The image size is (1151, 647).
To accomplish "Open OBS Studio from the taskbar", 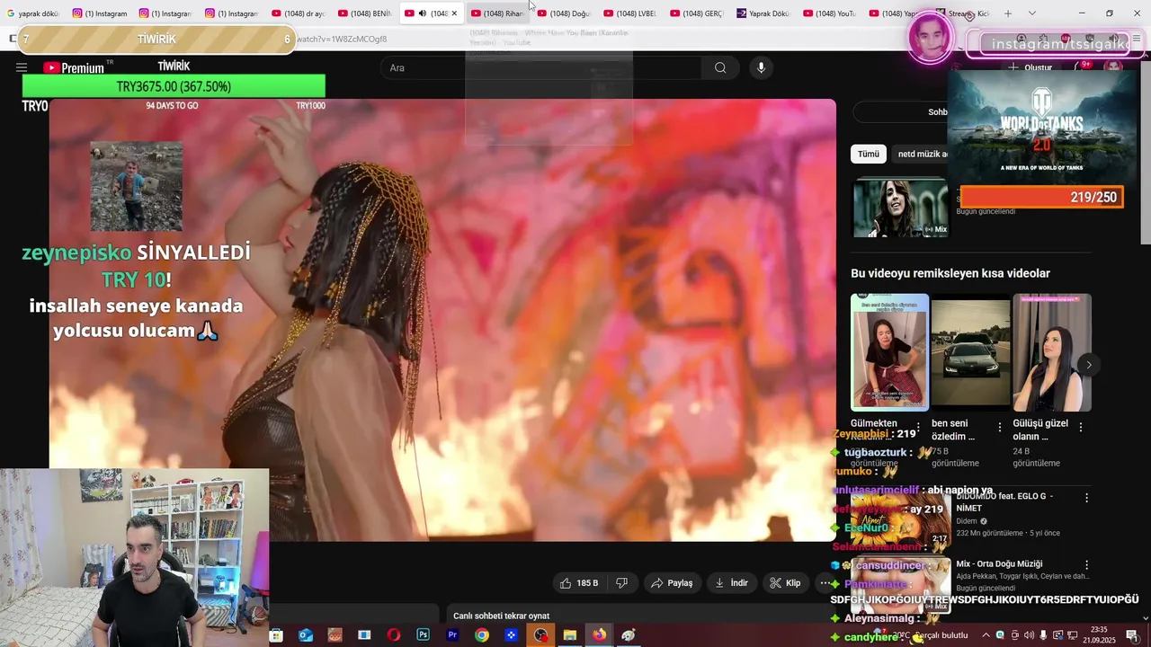I will pos(540,635).
